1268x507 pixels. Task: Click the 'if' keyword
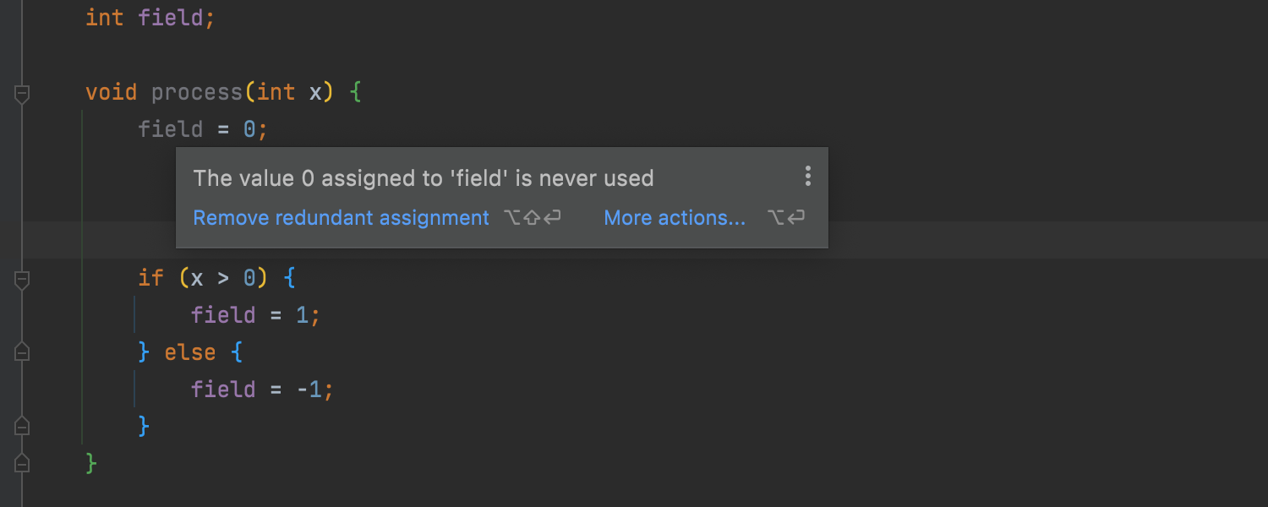(150, 278)
